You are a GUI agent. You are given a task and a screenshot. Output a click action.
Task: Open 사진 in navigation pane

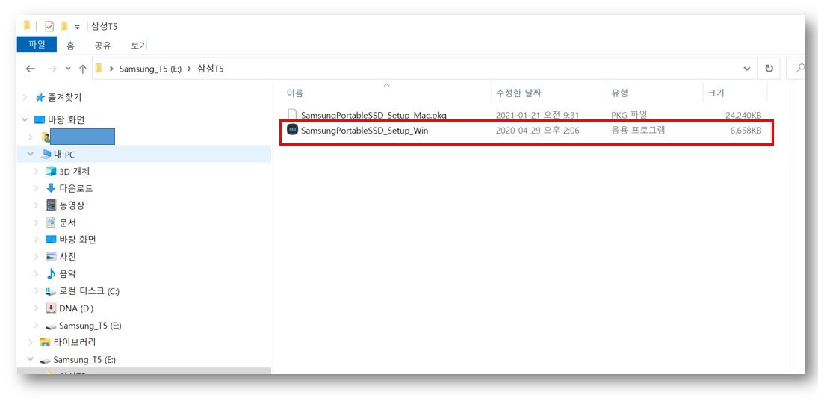pos(68,257)
